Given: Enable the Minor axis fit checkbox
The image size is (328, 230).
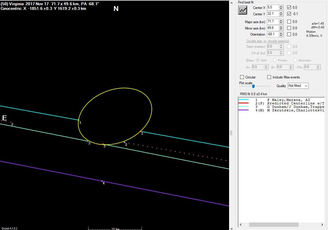Looking at the screenshot, I should pos(289,28).
